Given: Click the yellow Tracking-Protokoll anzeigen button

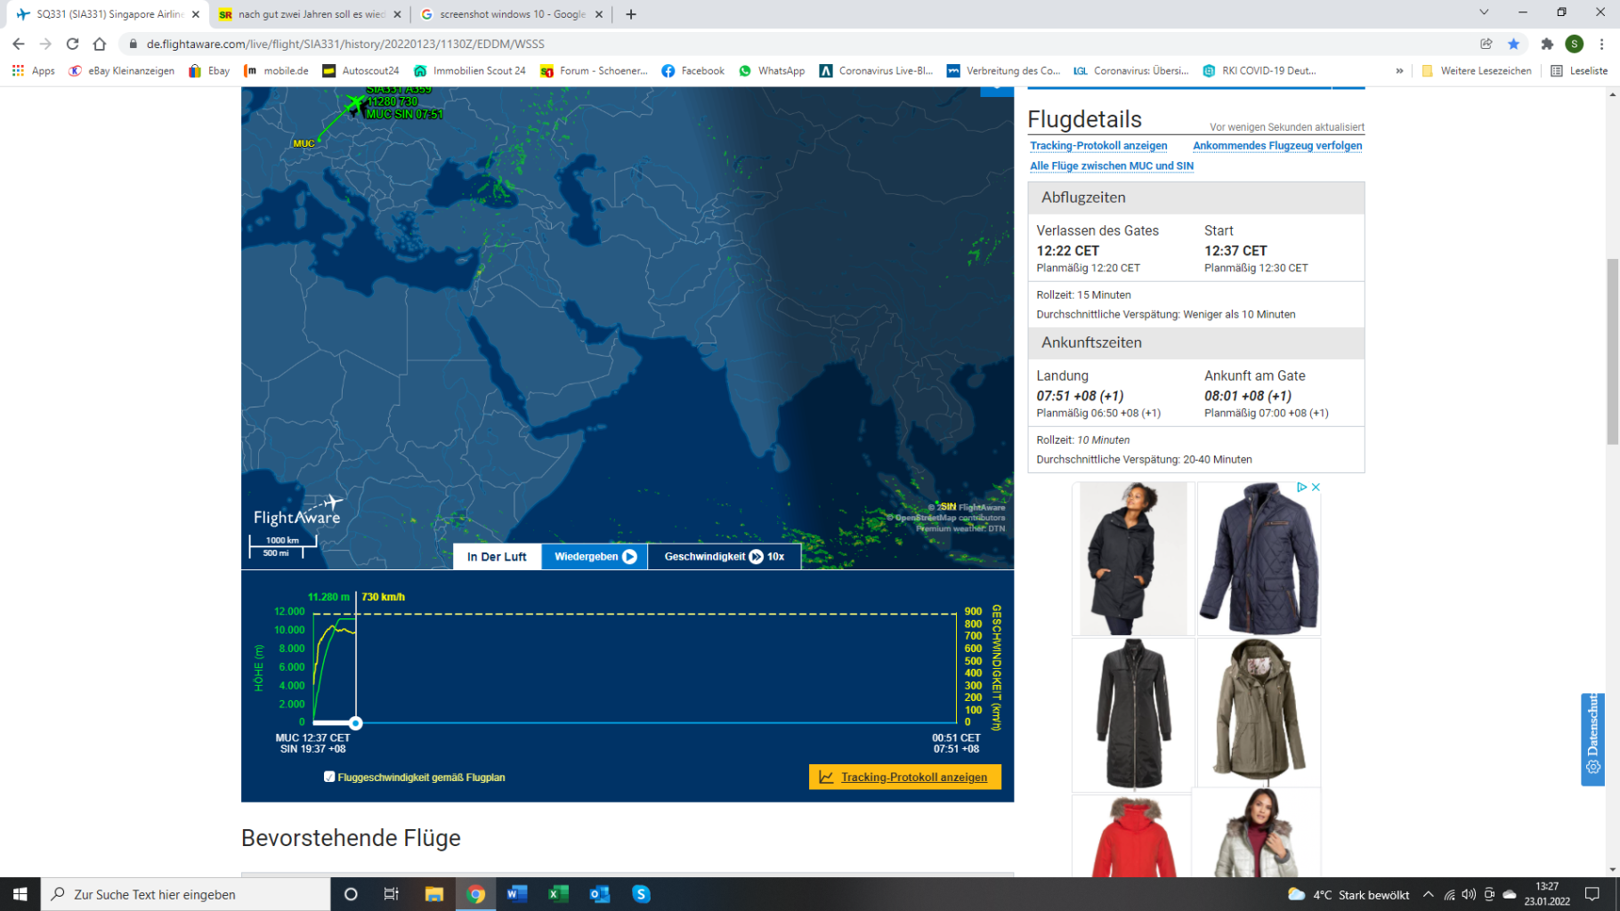Looking at the screenshot, I should [x=904, y=777].
